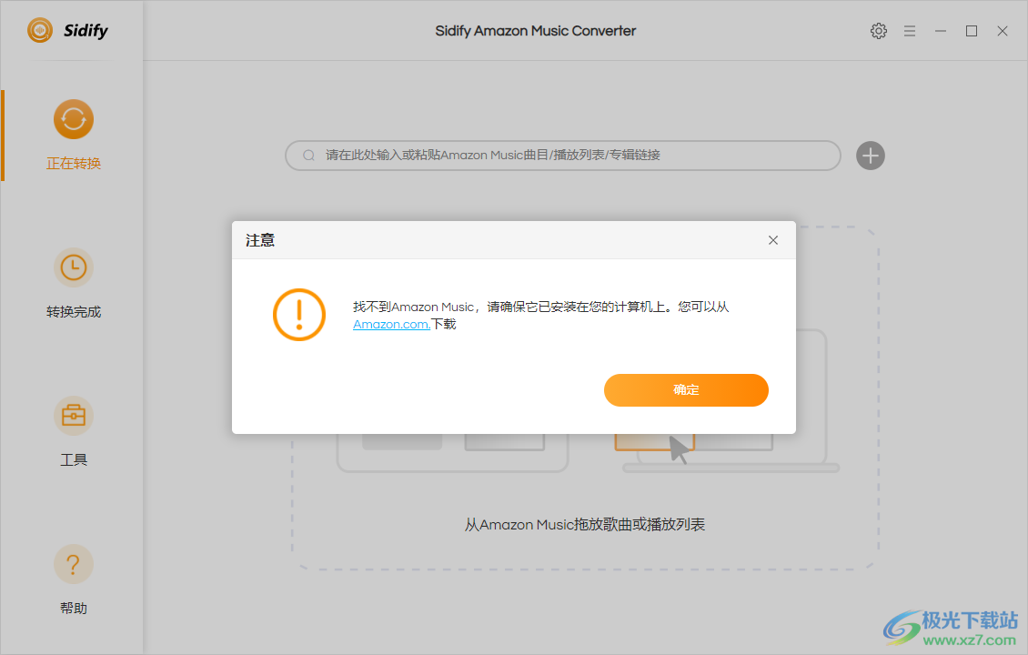Open the 工具 toolbox icon
The width and height of the screenshot is (1028, 655).
pos(74,416)
